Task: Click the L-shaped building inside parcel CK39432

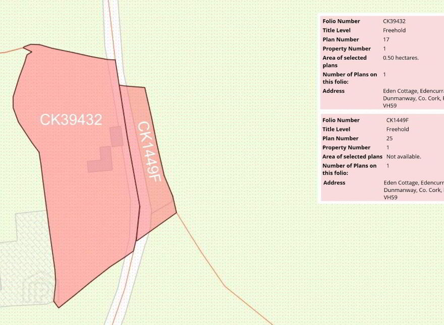Action: (100, 160)
